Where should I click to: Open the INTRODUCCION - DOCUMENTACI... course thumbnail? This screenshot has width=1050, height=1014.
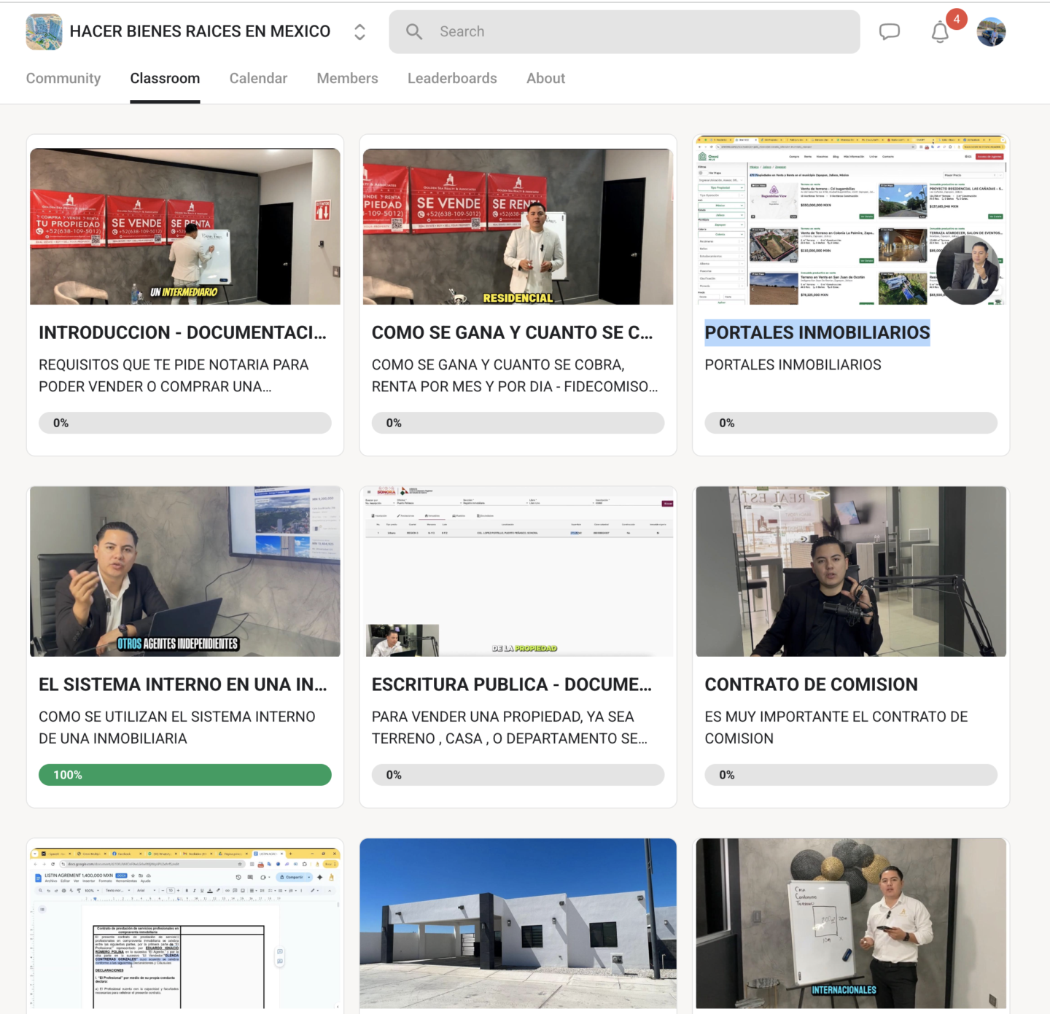pyautogui.click(x=185, y=227)
